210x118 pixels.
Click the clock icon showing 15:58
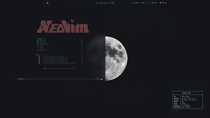pyautogui.click(x=152, y=3)
